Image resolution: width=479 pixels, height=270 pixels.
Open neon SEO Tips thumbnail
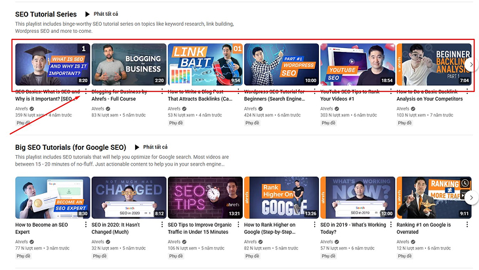point(205,198)
